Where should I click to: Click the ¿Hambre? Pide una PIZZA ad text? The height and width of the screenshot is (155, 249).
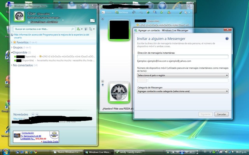[x=117, y=109]
